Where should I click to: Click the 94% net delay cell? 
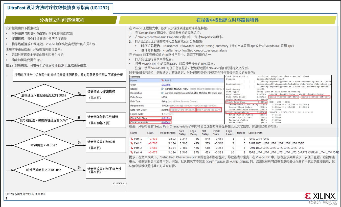(208, 139)
